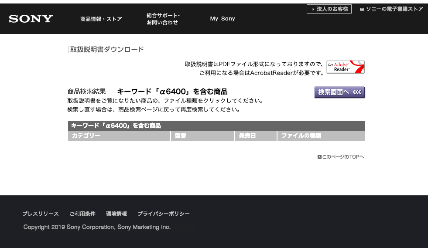The height and width of the screenshot is (248, 428).
Task: Open the プライバシーポリシー footer link
Action: coord(164,214)
